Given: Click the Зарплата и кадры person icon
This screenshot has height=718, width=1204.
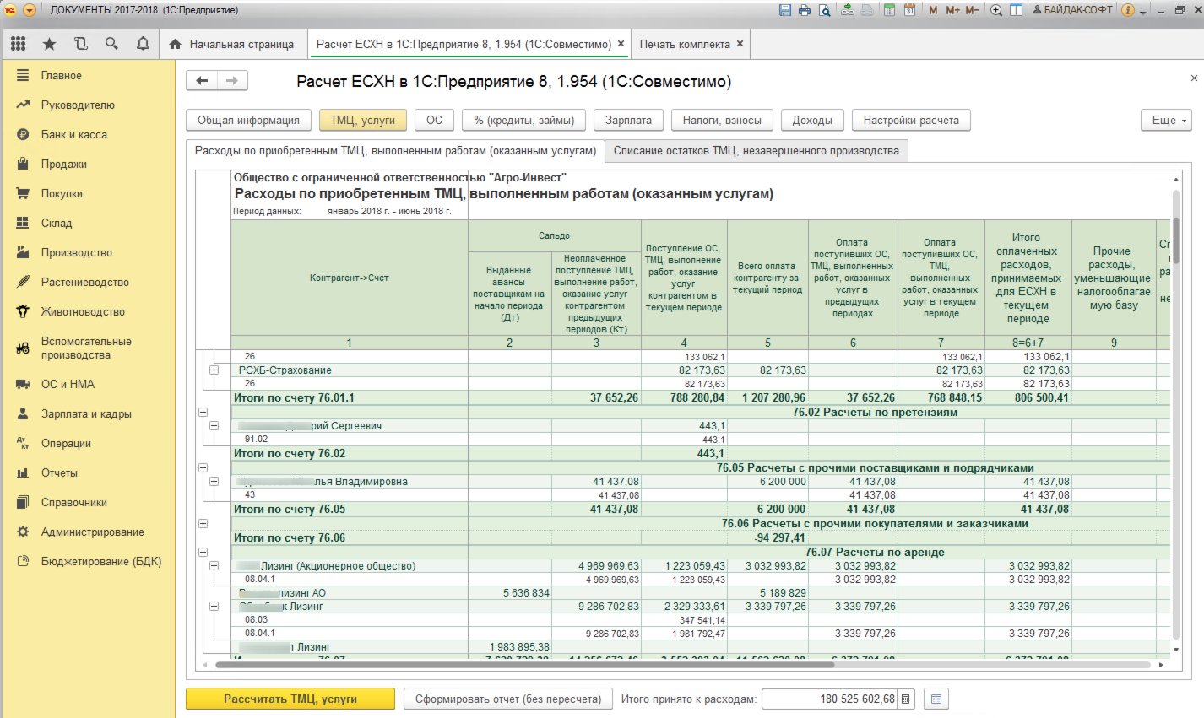Looking at the screenshot, I should tap(23, 413).
